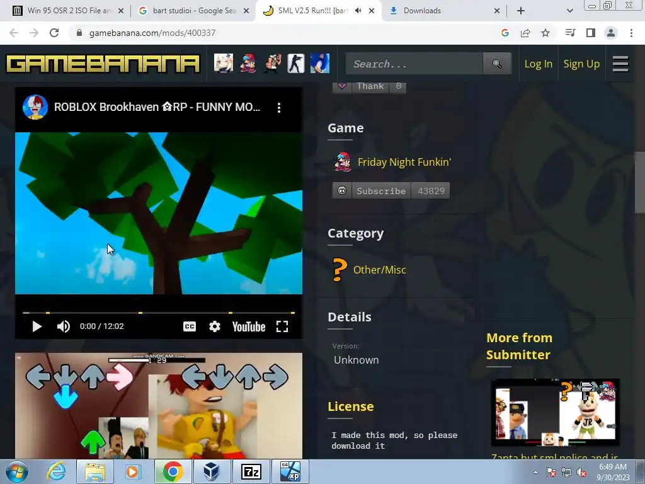Open the Google icon in address bar
645x484 pixels.
click(505, 33)
